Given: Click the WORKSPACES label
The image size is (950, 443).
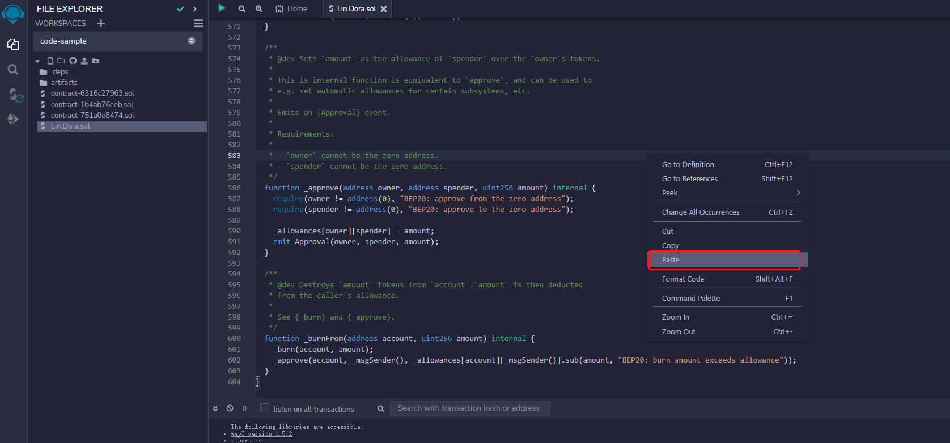Looking at the screenshot, I should pyautogui.click(x=61, y=23).
